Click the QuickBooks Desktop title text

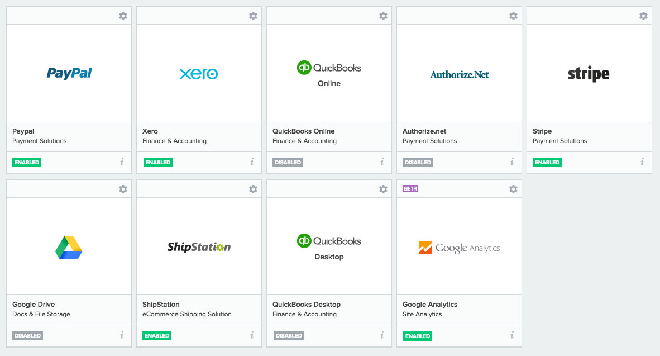tap(307, 304)
